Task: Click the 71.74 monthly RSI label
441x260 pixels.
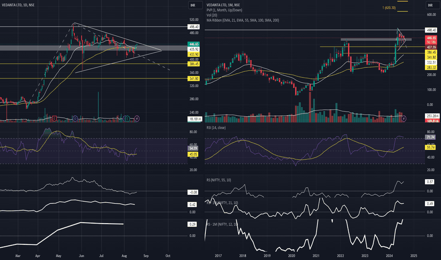Action: (x=431, y=137)
